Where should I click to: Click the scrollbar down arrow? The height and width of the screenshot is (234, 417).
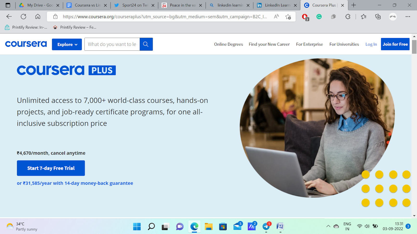point(414,216)
